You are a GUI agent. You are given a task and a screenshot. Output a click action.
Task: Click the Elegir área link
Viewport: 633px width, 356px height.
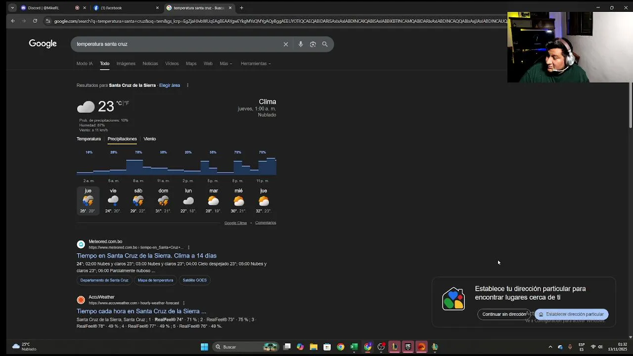click(170, 85)
